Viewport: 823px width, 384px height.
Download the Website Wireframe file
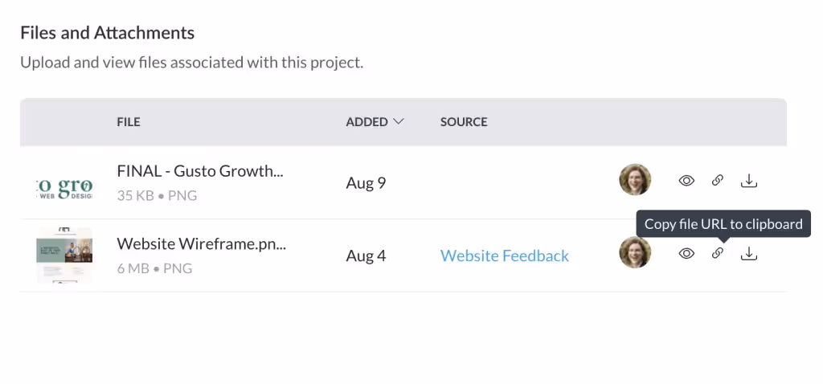749,254
